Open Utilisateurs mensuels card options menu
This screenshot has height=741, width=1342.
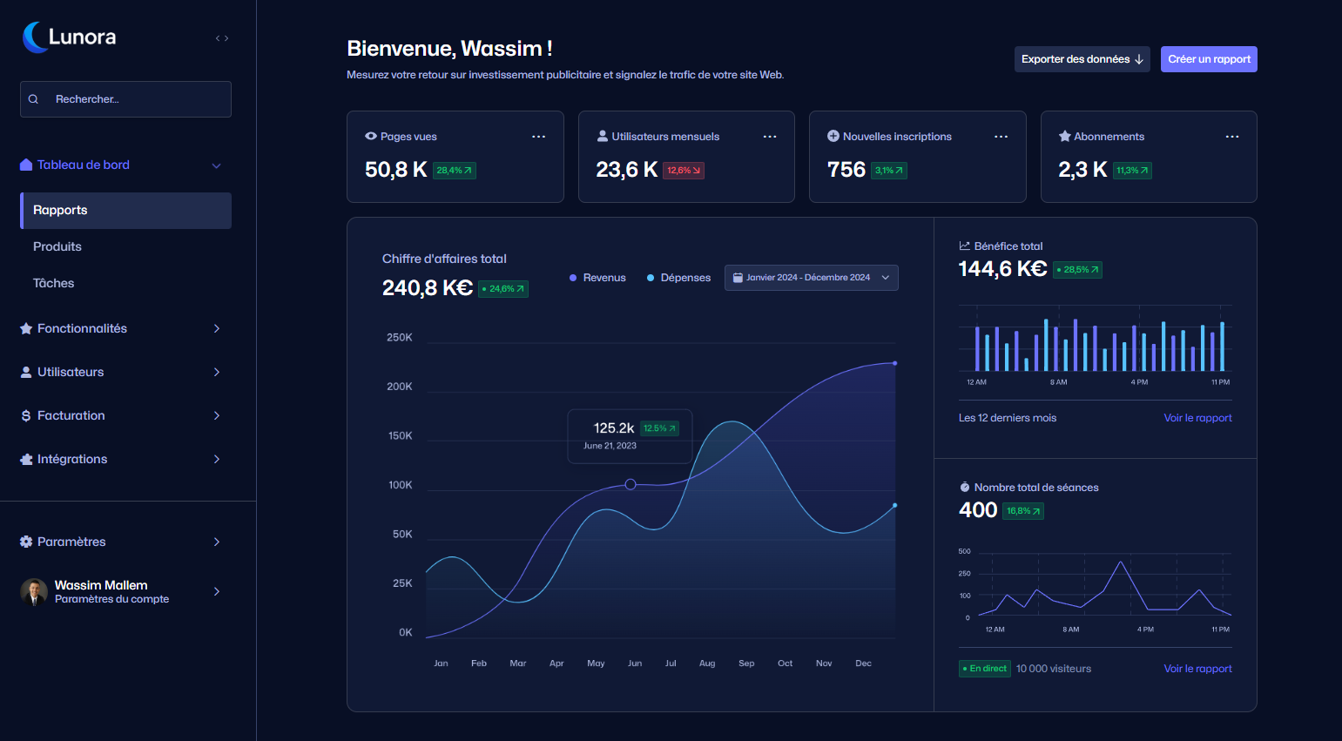pos(770,137)
